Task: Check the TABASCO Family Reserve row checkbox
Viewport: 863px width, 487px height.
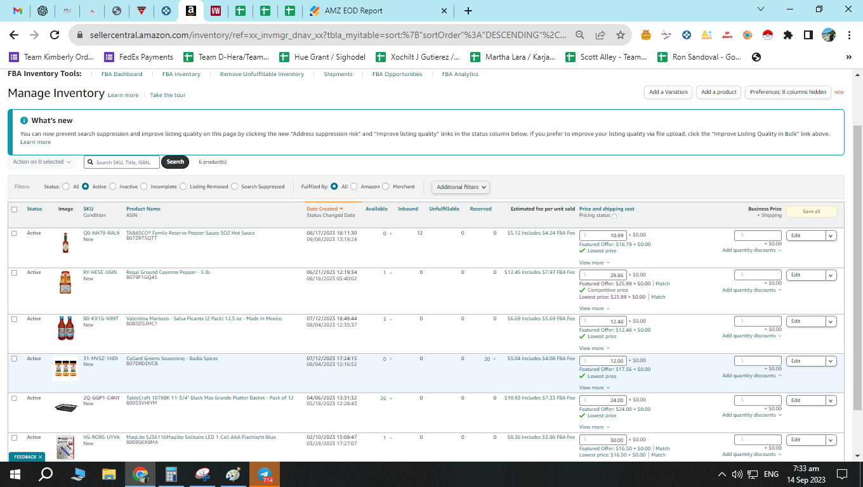Action: point(14,233)
